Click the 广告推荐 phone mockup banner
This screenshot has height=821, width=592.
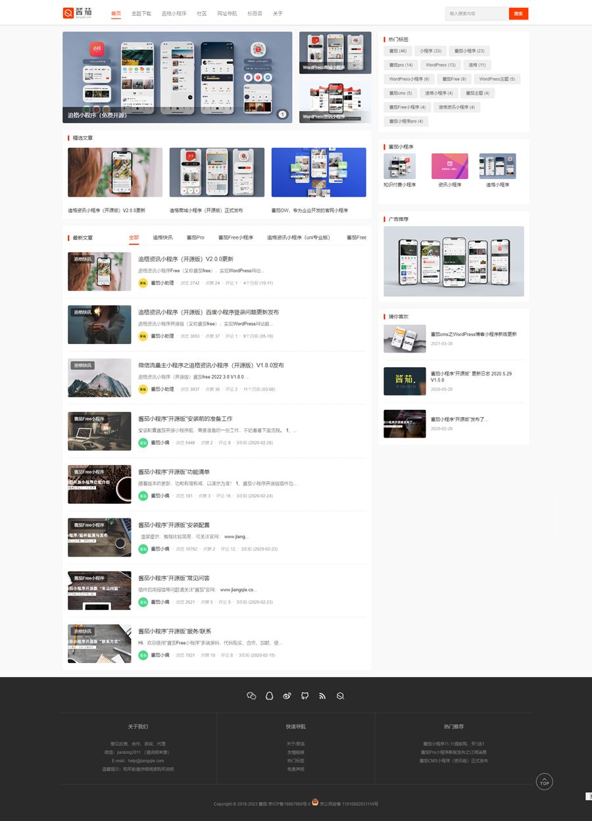click(454, 261)
